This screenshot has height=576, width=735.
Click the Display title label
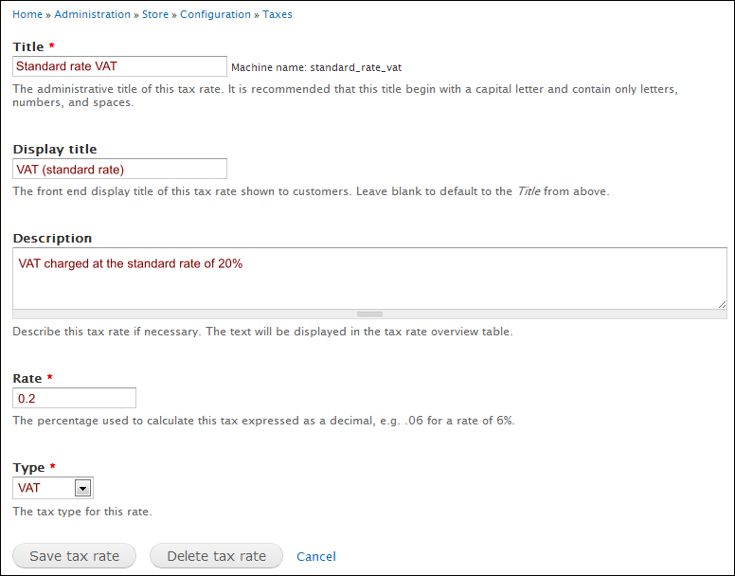[x=55, y=149]
